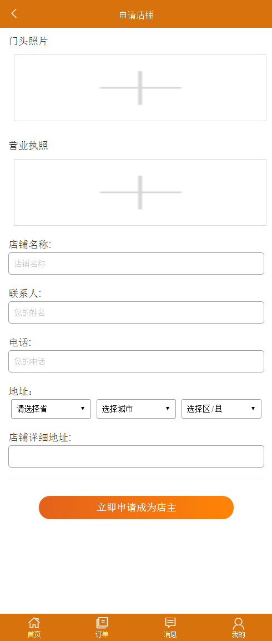Switch to the 我的 tab label
This screenshot has width=272, height=641.
click(x=239, y=634)
